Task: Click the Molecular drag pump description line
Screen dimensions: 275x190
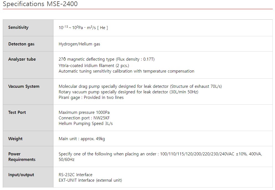Action: [x=140, y=86]
